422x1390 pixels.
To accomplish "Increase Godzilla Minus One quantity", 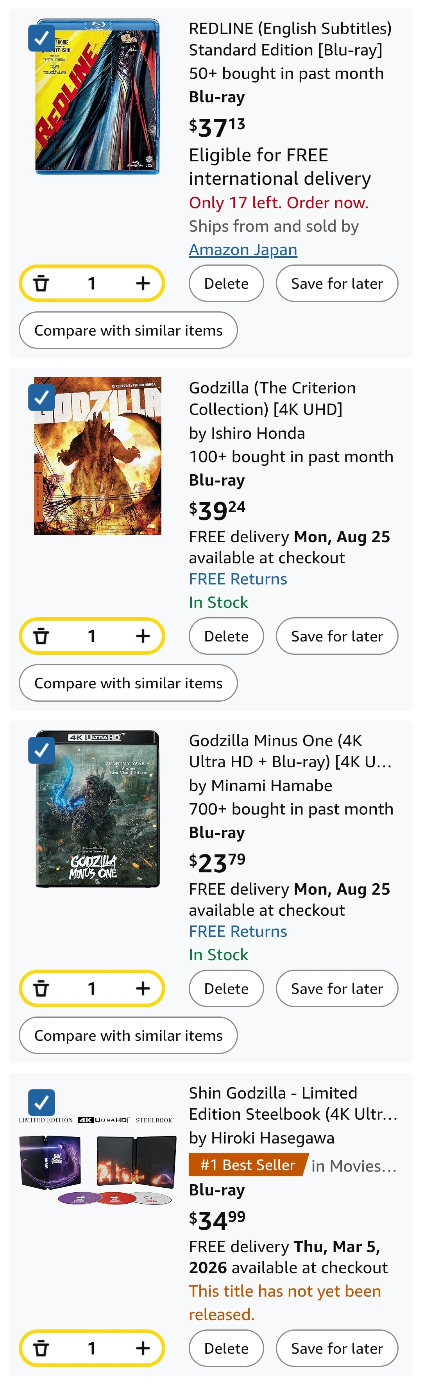I will [x=143, y=988].
